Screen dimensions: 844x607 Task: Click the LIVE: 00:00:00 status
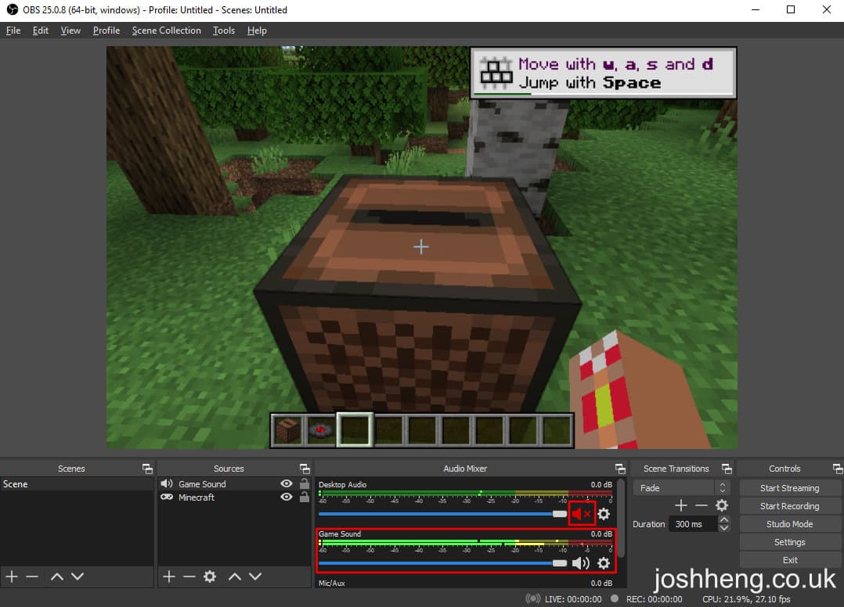573,599
